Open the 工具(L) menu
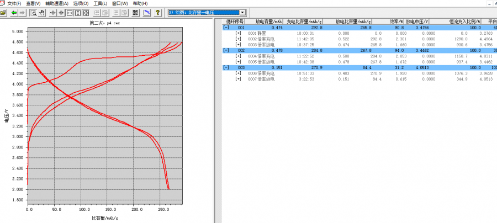Viewport: 497px width, 223px height. 101,3
